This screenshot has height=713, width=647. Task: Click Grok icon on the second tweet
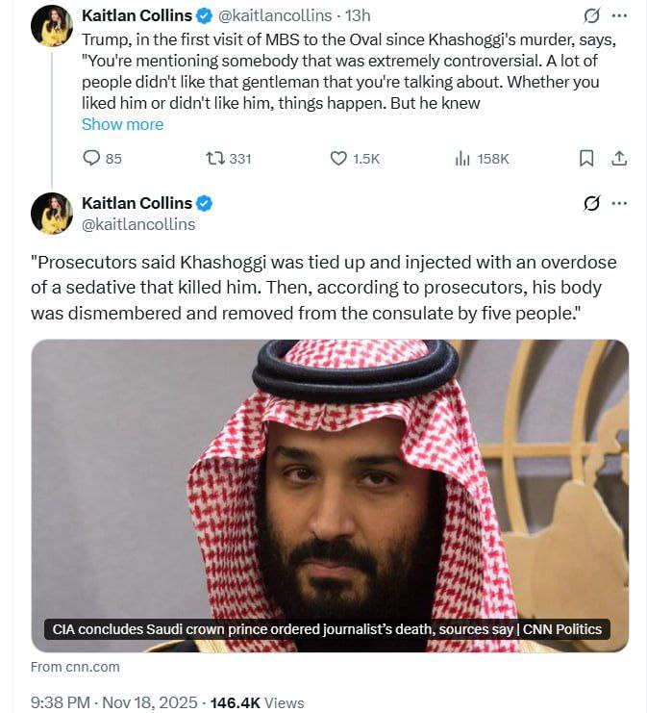click(592, 203)
